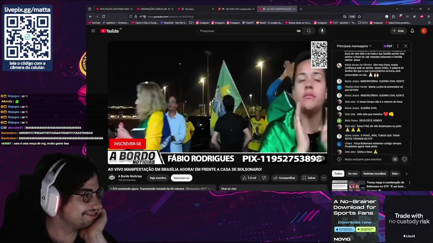
Task: Open the Trump reage video thumbnail
Action: (348, 186)
